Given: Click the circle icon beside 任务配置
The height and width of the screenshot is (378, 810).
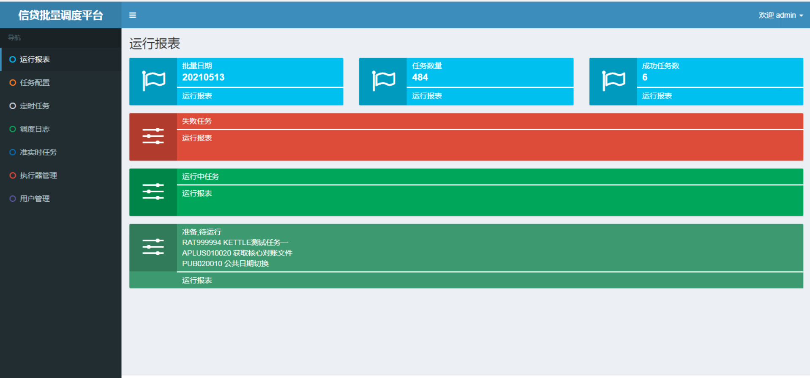Looking at the screenshot, I should [x=13, y=83].
